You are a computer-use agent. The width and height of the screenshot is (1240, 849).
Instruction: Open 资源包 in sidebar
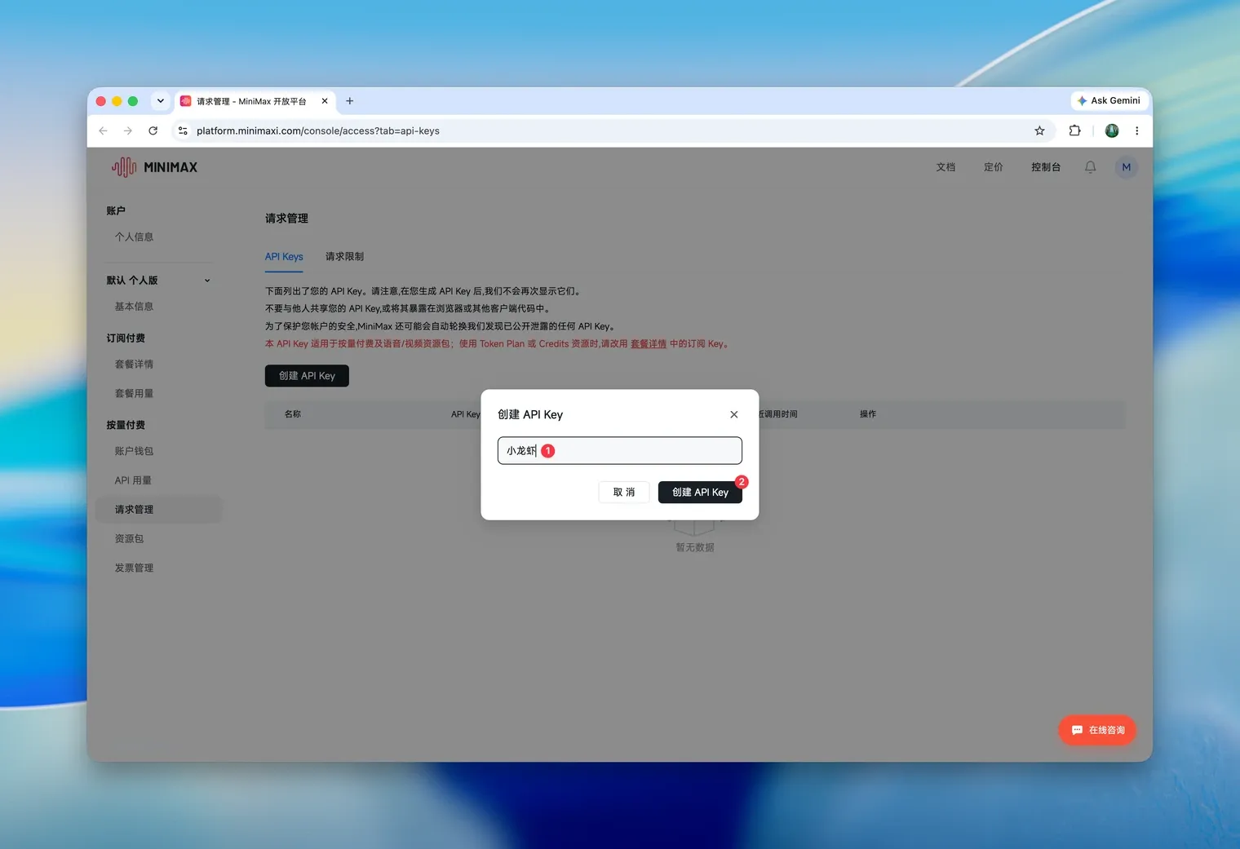pyautogui.click(x=129, y=539)
